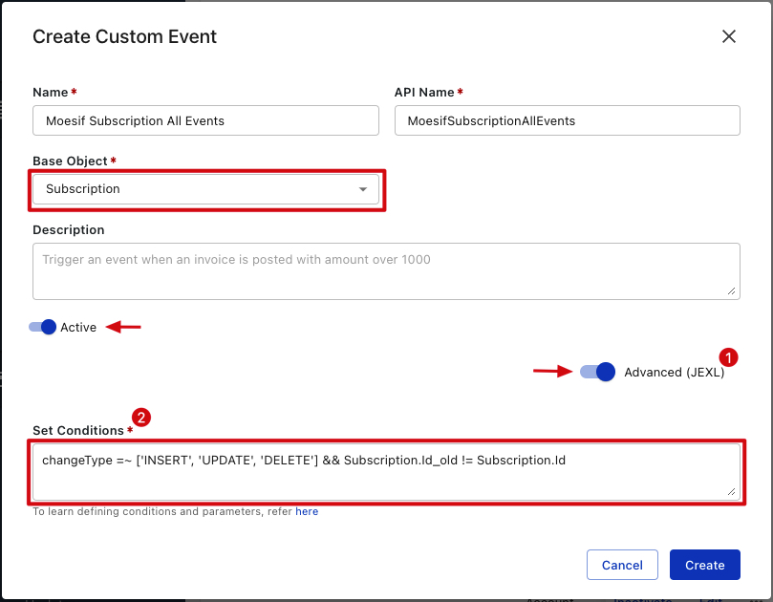Screen dimensions: 773x602
Task: Click the API Name input field
Action: [567, 120]
